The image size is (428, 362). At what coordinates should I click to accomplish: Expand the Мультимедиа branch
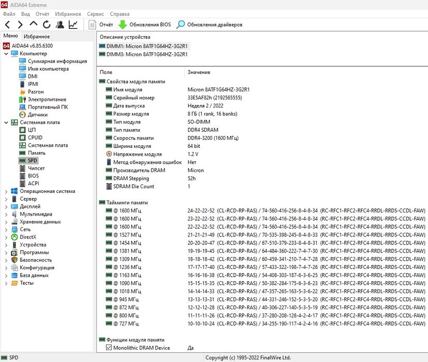click(6, 215)
